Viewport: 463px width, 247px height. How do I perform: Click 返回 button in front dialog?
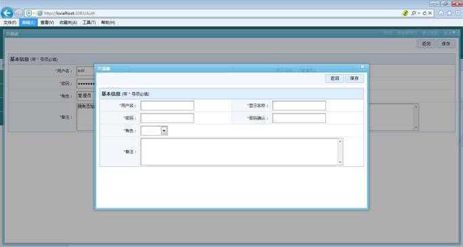(334, 78)
